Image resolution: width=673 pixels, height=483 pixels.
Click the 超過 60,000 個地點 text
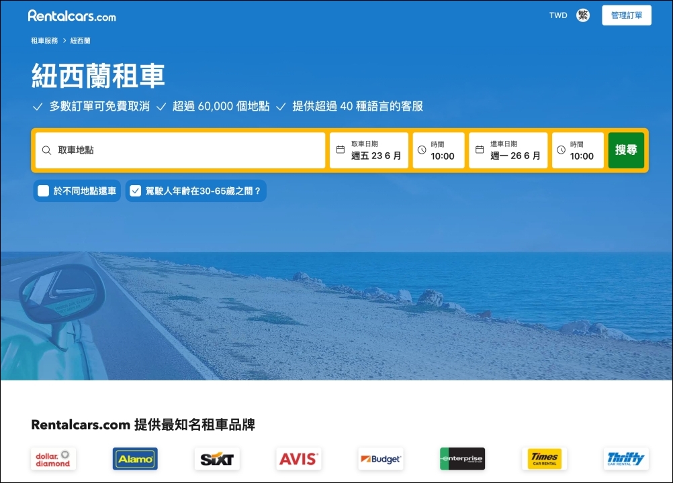[221, 106]
